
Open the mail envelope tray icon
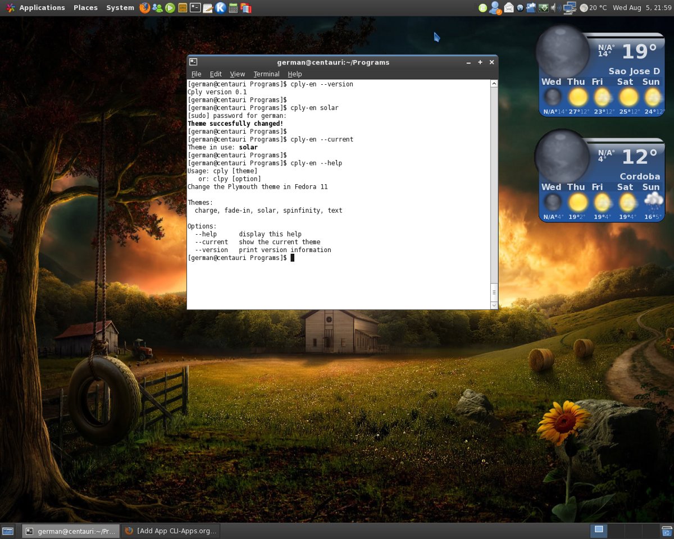(x=509, y=8)
